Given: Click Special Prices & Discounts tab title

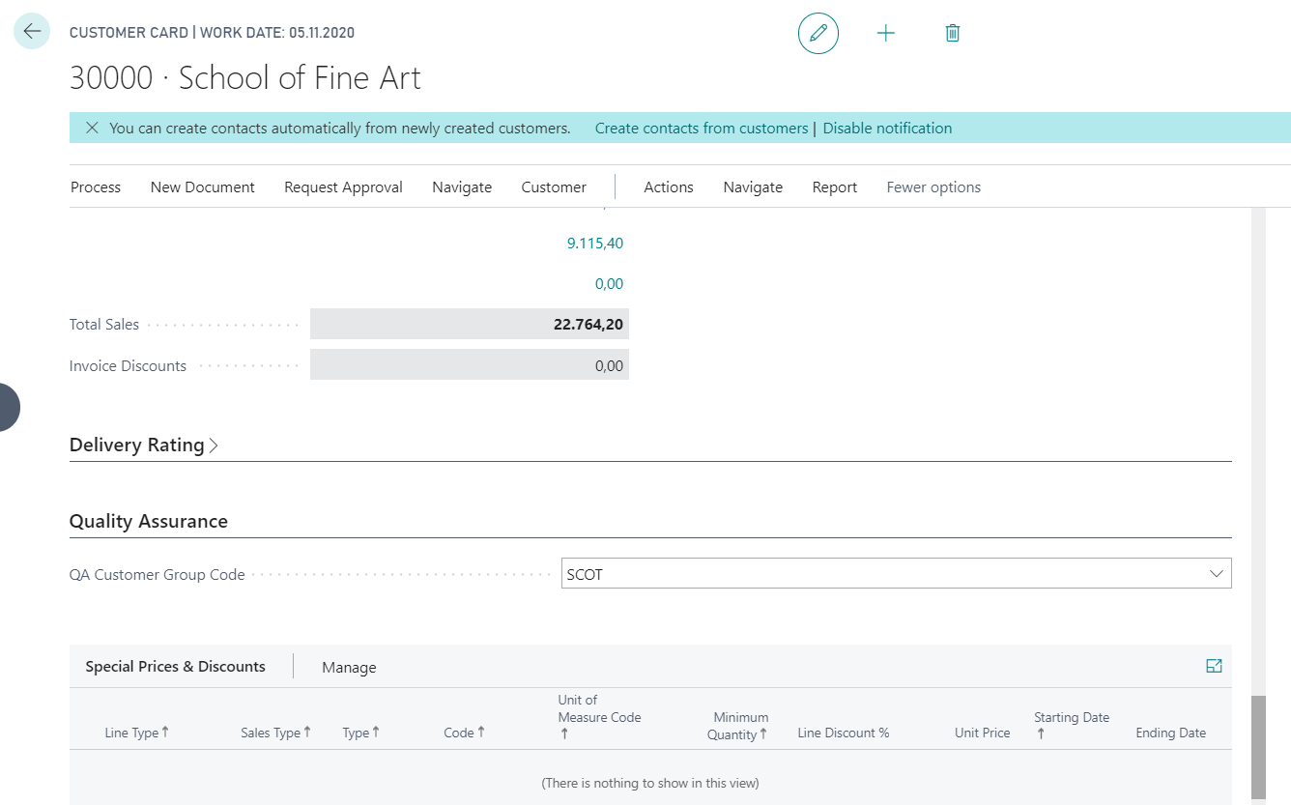Looking at the screenshot, I should [175, 666].
